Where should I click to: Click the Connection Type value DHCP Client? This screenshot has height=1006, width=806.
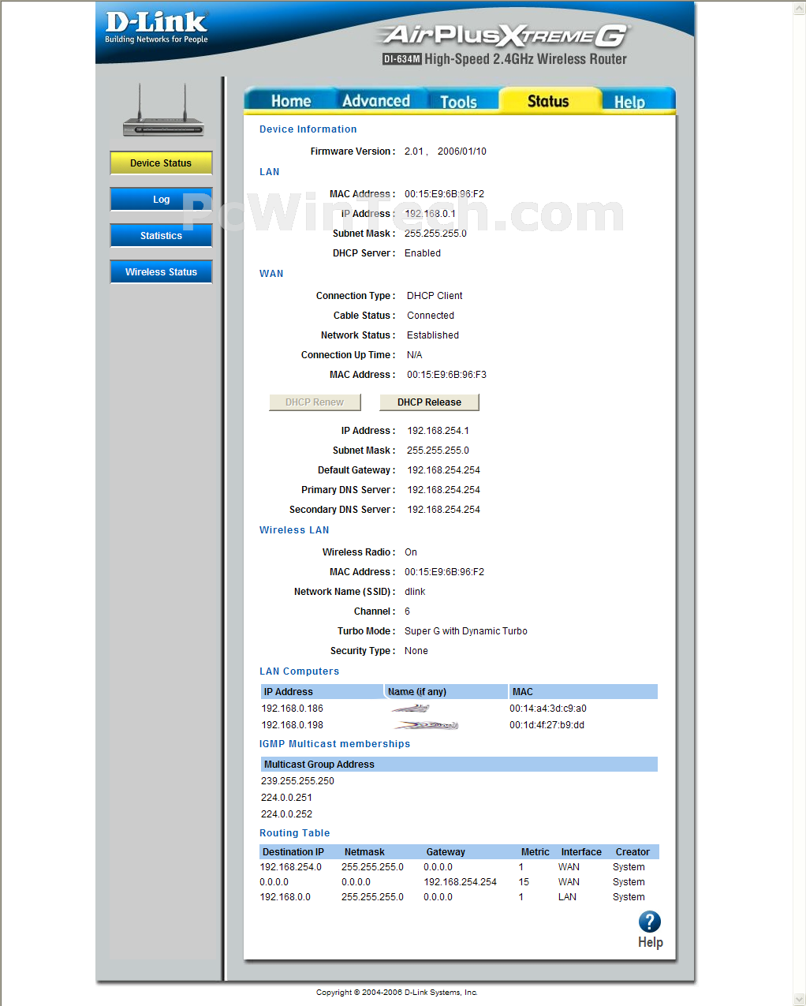(435, 296)
